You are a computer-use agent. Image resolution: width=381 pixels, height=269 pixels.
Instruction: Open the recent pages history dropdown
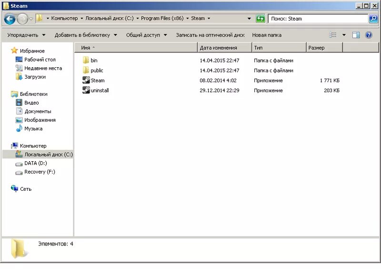tap(31, 19)
